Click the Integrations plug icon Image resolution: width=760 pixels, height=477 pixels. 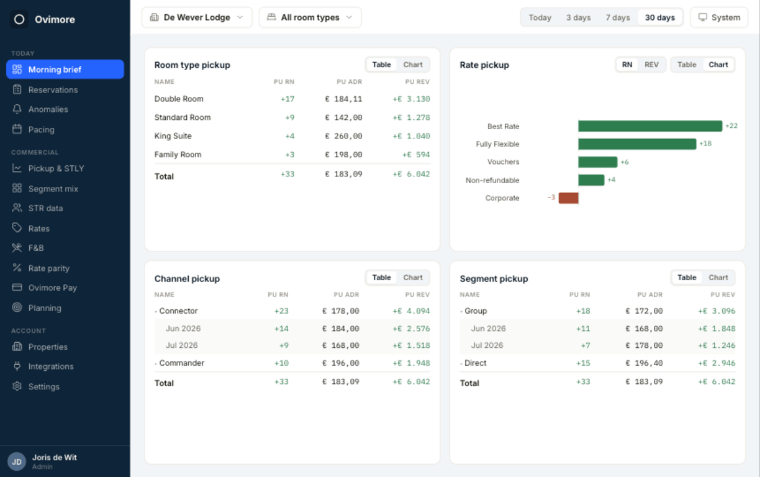click(x=17, y=366)
